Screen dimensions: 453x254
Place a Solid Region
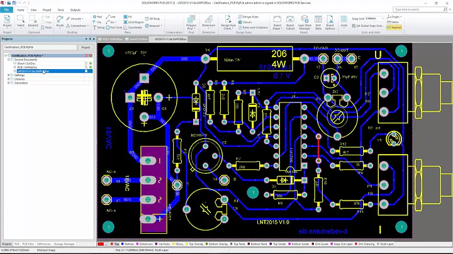click(133, 22)
